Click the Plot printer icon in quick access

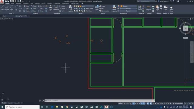pos(20,1)
